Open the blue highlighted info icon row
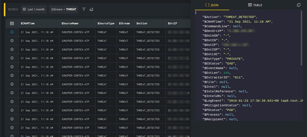The width and height of the screenshot is (307, 137). click(12, 32)
